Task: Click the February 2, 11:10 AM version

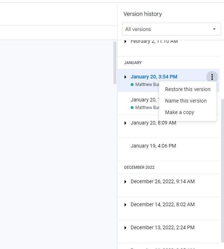Action: (x=154, y=42)
